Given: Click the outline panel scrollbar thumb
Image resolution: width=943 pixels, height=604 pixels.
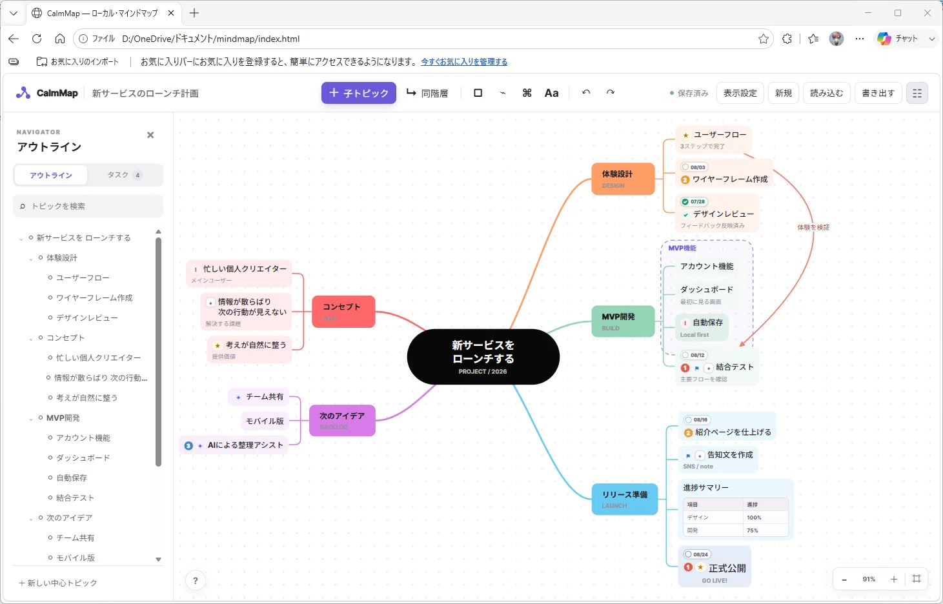Looking at the screenshot, I should coord(158,352).
